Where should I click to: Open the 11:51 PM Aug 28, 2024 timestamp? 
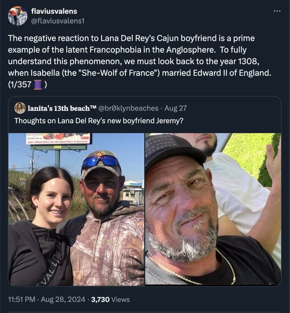pyautogui.click(x=46, y=299)
